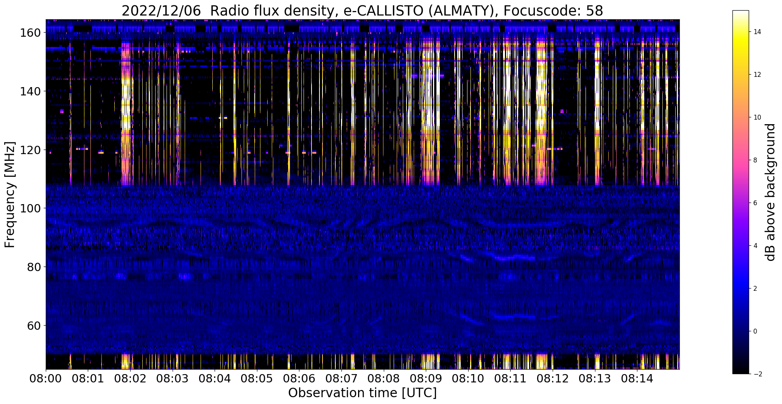Screen dimensions: 782x404
Task: Click the 08:13 time tick label
Action: pyautogui.click(x=595, y=378)
